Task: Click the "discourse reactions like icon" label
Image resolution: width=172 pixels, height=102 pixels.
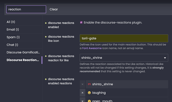Action: point(61,39)
